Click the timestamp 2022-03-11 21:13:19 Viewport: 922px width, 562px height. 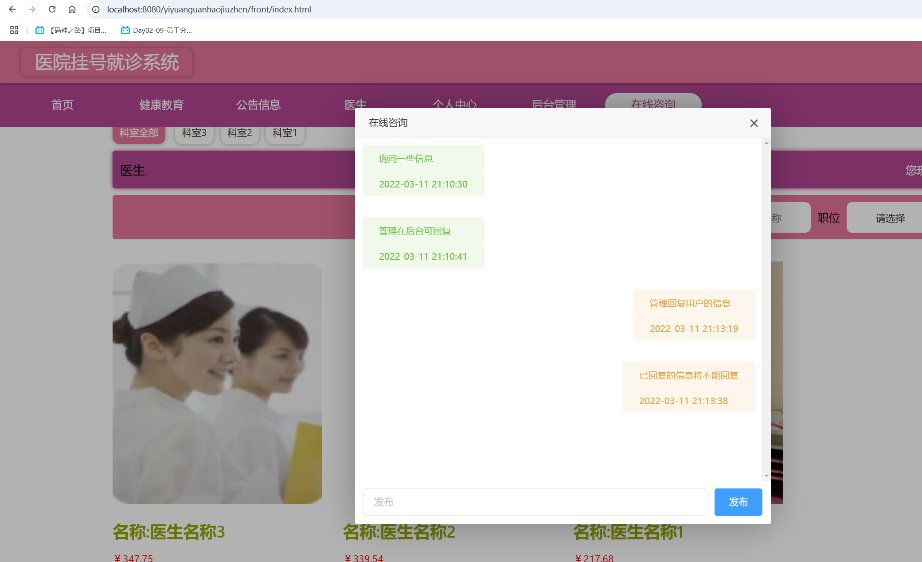pos(694,329)
